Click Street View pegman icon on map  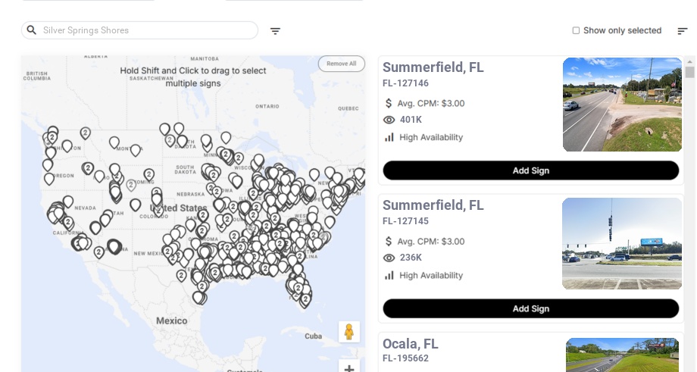point(348,332)
